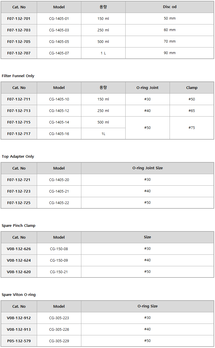Click the Disc od column header

pyautogui.click(x=170, y=7)
